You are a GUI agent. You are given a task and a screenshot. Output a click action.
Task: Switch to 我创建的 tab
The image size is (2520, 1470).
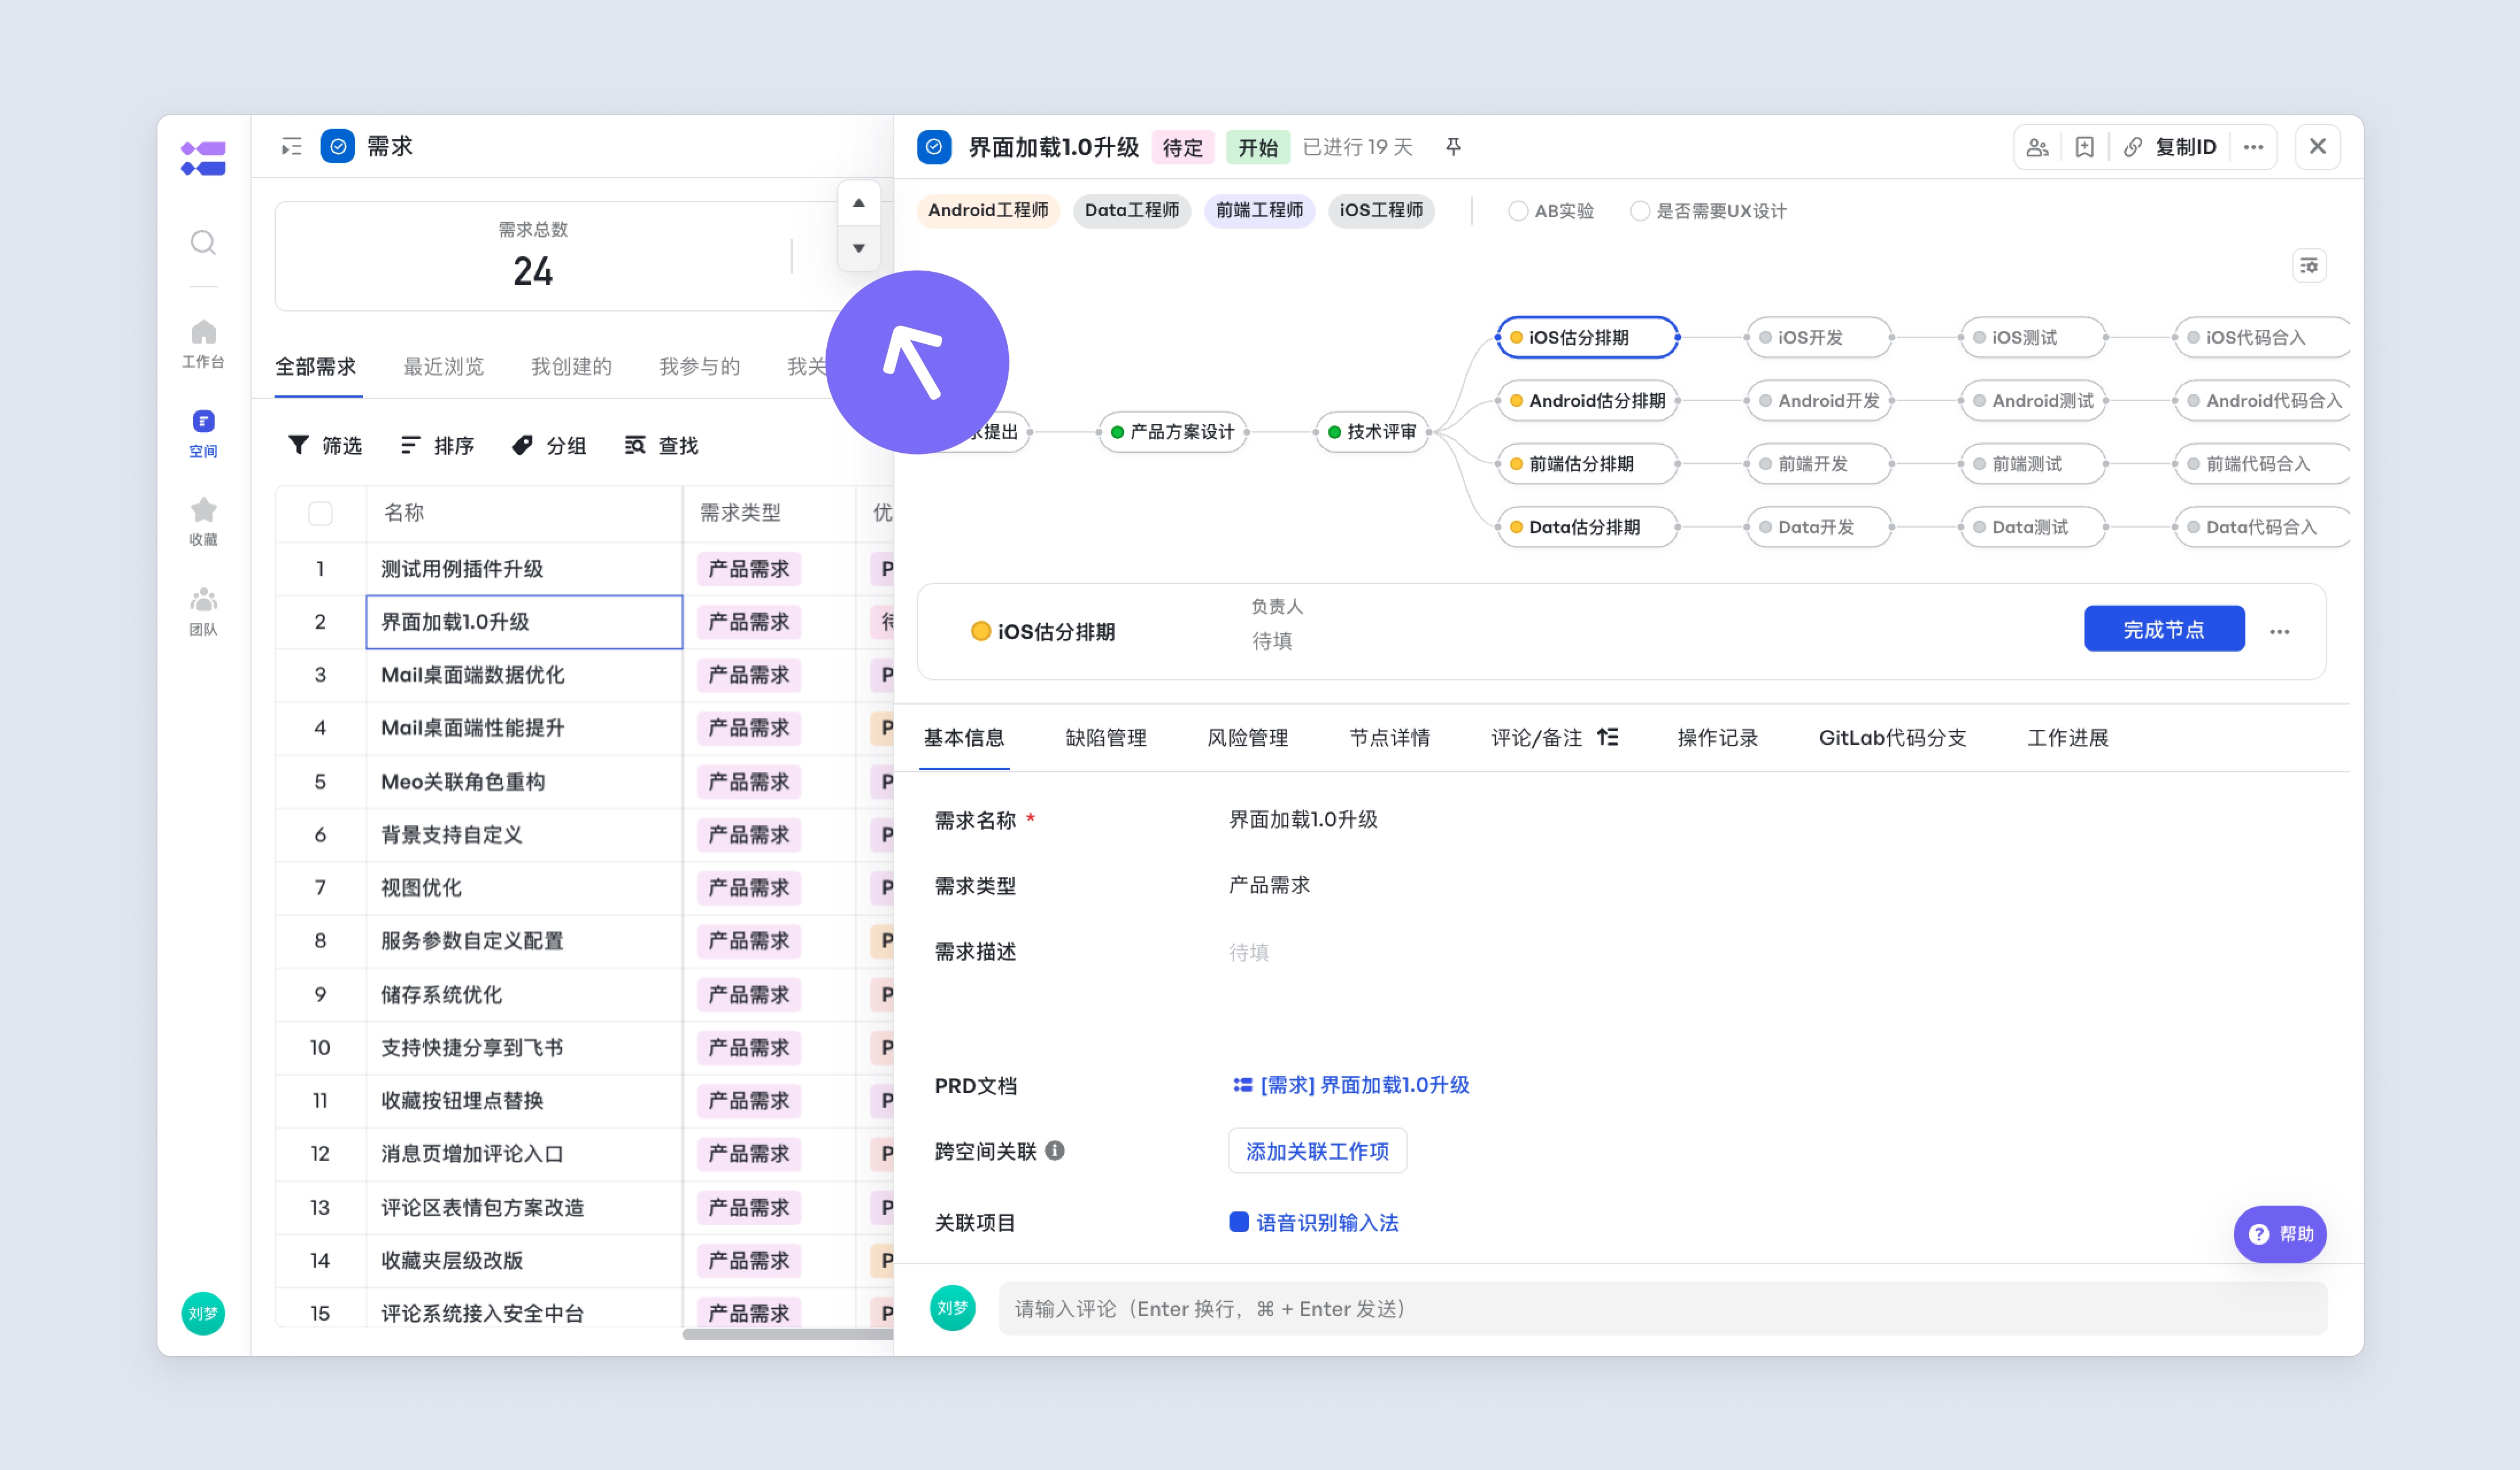click(572, 366)
